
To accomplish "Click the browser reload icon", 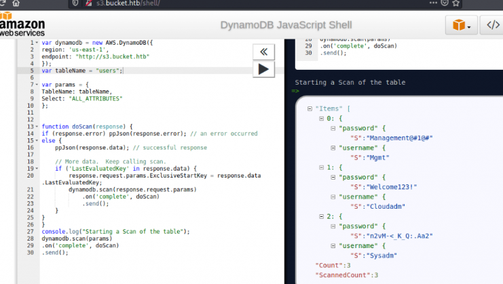I will click(x=3, y=3).
